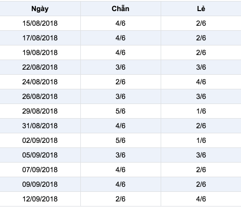Select the date cell 05/09/2018
This screenshot has width=241, height=207.
coord(40,155)
